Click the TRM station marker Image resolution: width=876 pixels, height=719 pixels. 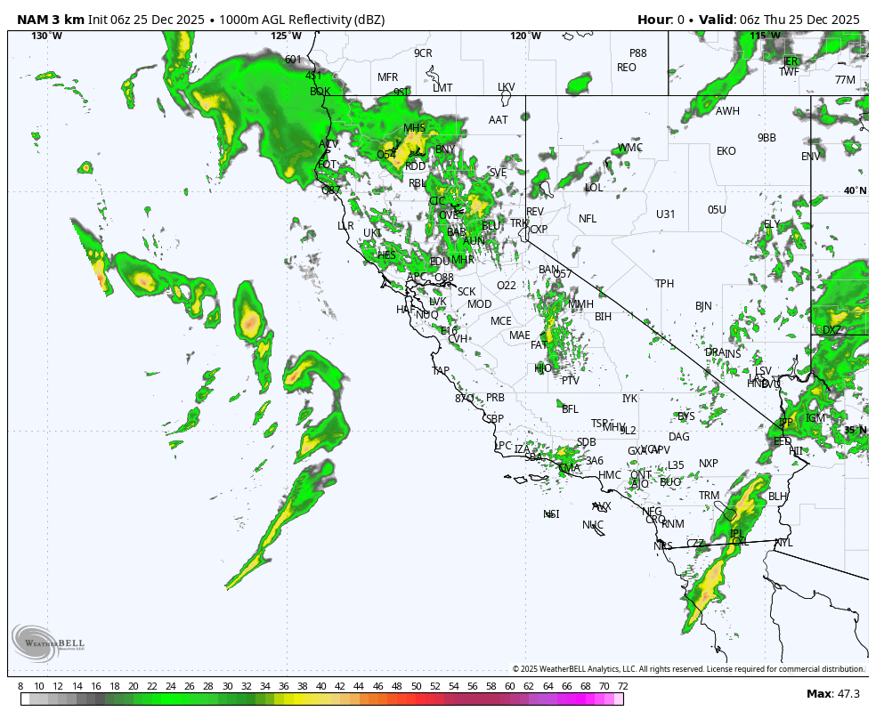709,495
